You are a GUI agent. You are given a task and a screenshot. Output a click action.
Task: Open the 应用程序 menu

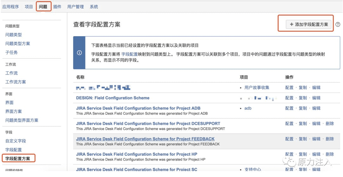pos(10,7)
